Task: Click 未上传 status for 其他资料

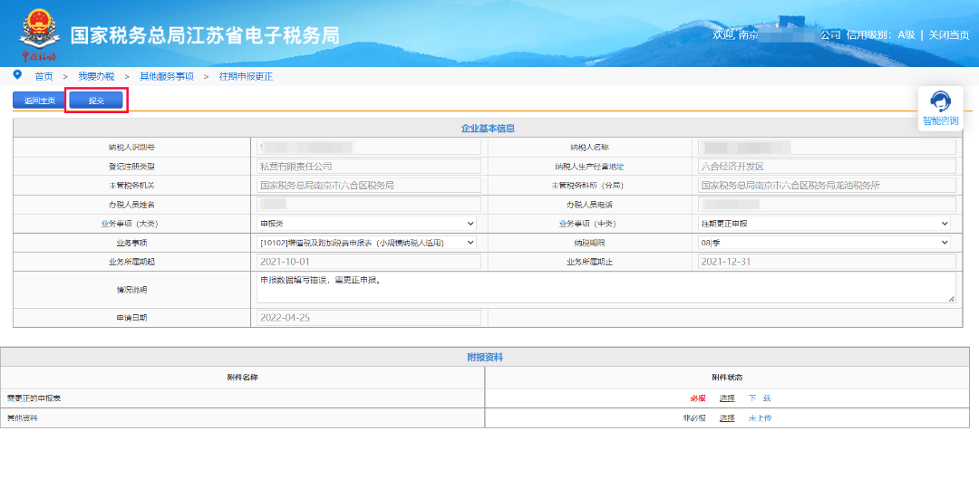Action: point(760,418)
